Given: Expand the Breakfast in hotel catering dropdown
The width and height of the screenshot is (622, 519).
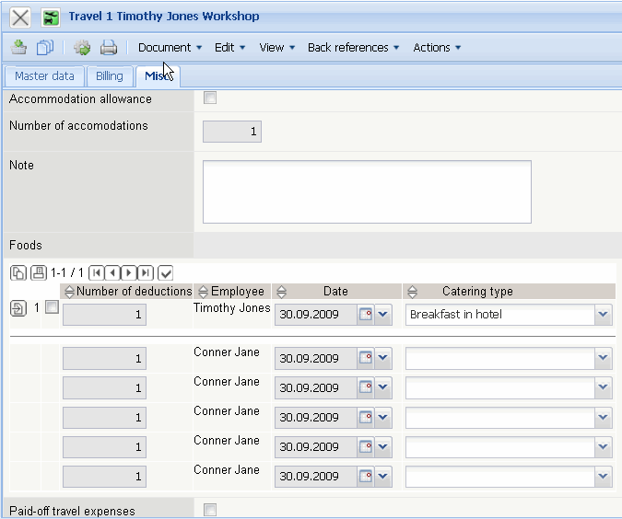Looking at the screenshot, I should click(x=603, y=315).
